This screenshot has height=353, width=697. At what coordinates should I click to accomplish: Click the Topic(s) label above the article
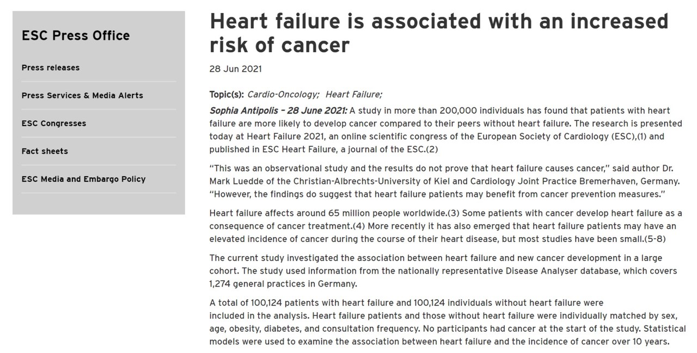pos(225,94)
